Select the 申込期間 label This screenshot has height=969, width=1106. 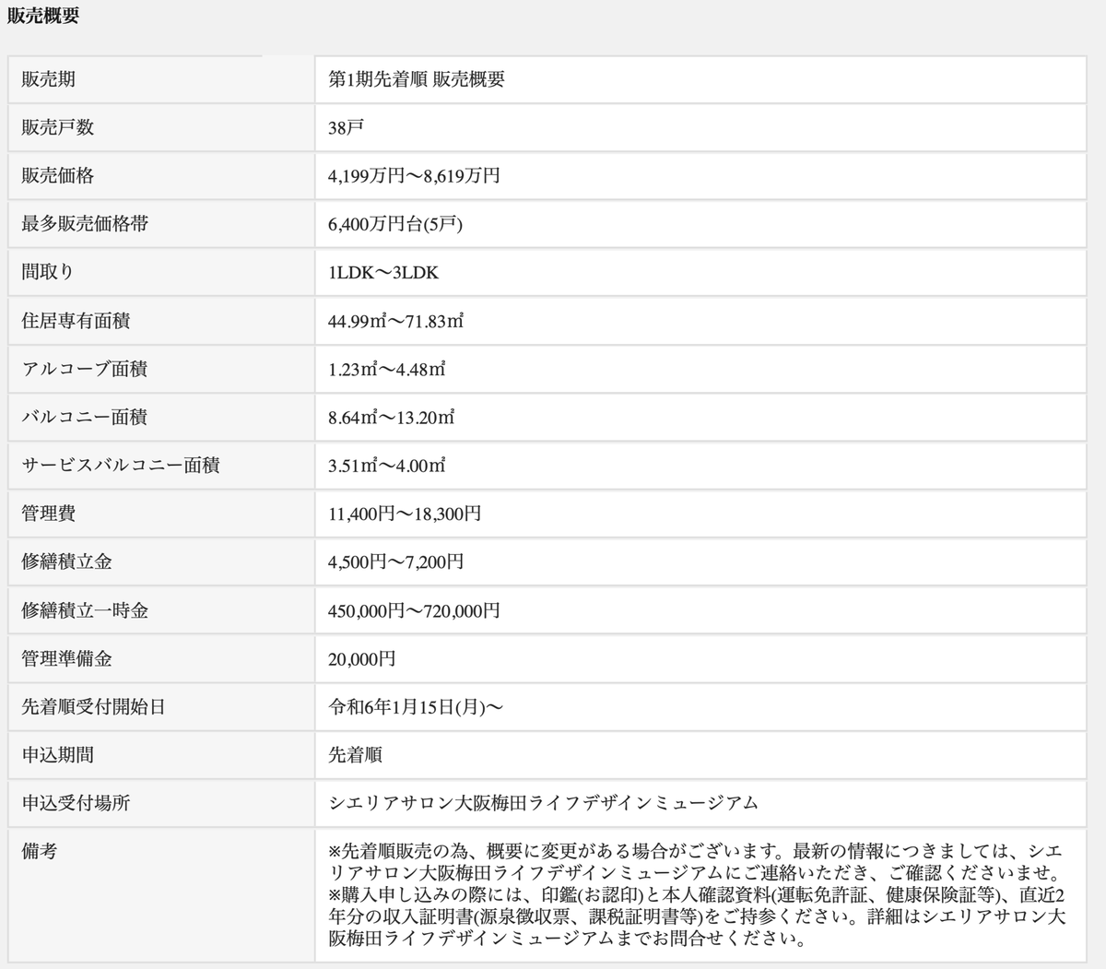pos(57,755)
